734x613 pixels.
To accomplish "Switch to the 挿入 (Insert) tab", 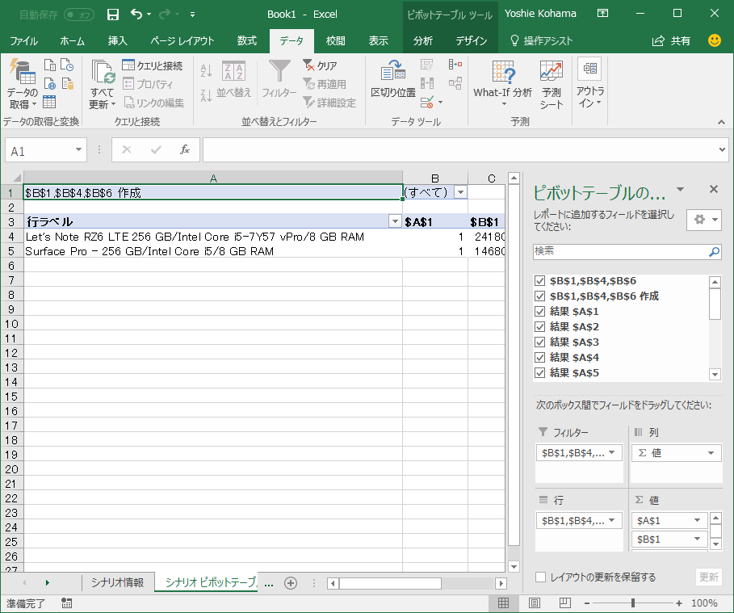I will [x=117, y=41].
